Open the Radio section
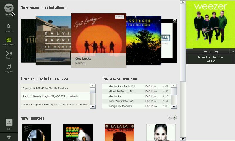Screen dimensions: 235x141 tap(9, 55)
